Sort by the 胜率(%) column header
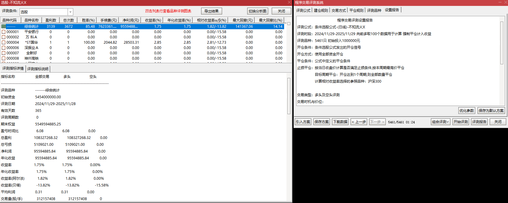The image size is (508, 203). point(88,20)
